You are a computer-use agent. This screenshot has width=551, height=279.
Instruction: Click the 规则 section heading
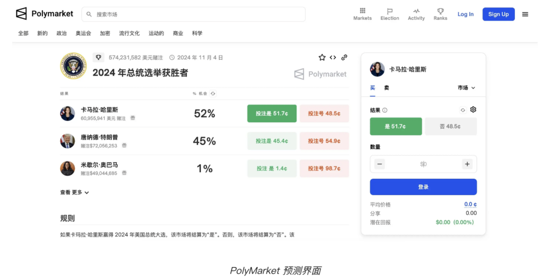tap(67, 218)
